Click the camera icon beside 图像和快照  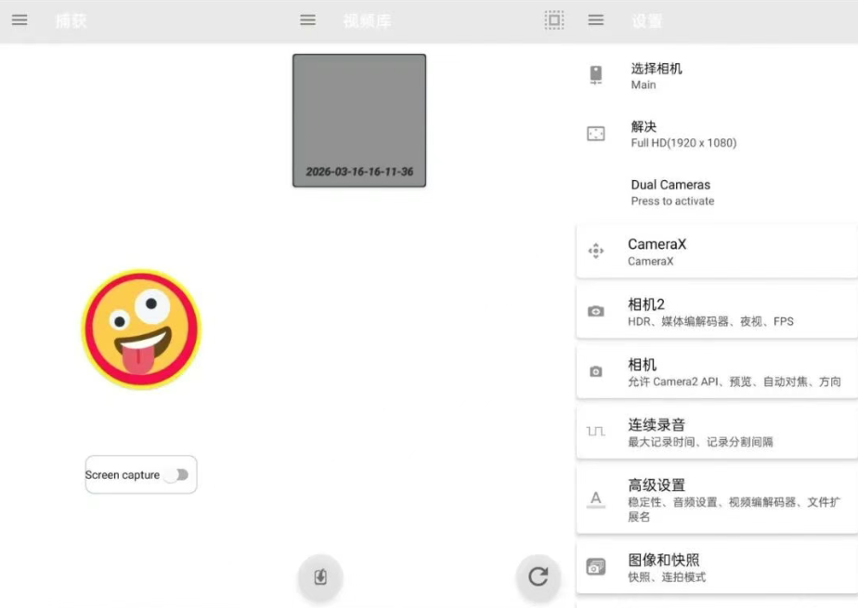pyautogui.click(x=597, y=566)
